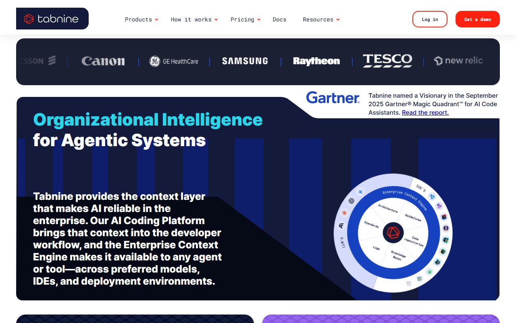Screen dimensions: 516x323
Task: Open the Pricing dropdown
Action: (x=246, y=19)
